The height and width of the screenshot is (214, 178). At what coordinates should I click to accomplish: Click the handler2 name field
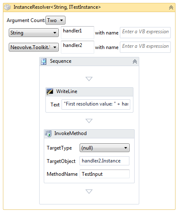(x=78, y=47)
